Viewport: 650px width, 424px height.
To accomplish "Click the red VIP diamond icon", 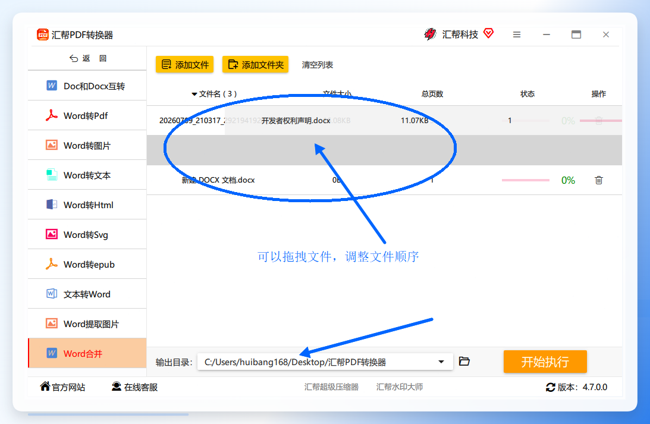I will tap(489, 33).
